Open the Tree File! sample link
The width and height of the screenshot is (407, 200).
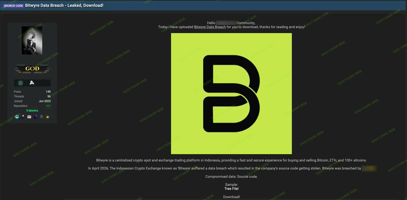tap(231, 188)
